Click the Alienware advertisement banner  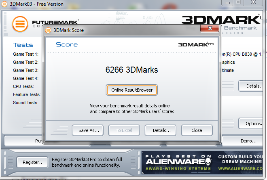pyautogui.click(x=202, y=163)
